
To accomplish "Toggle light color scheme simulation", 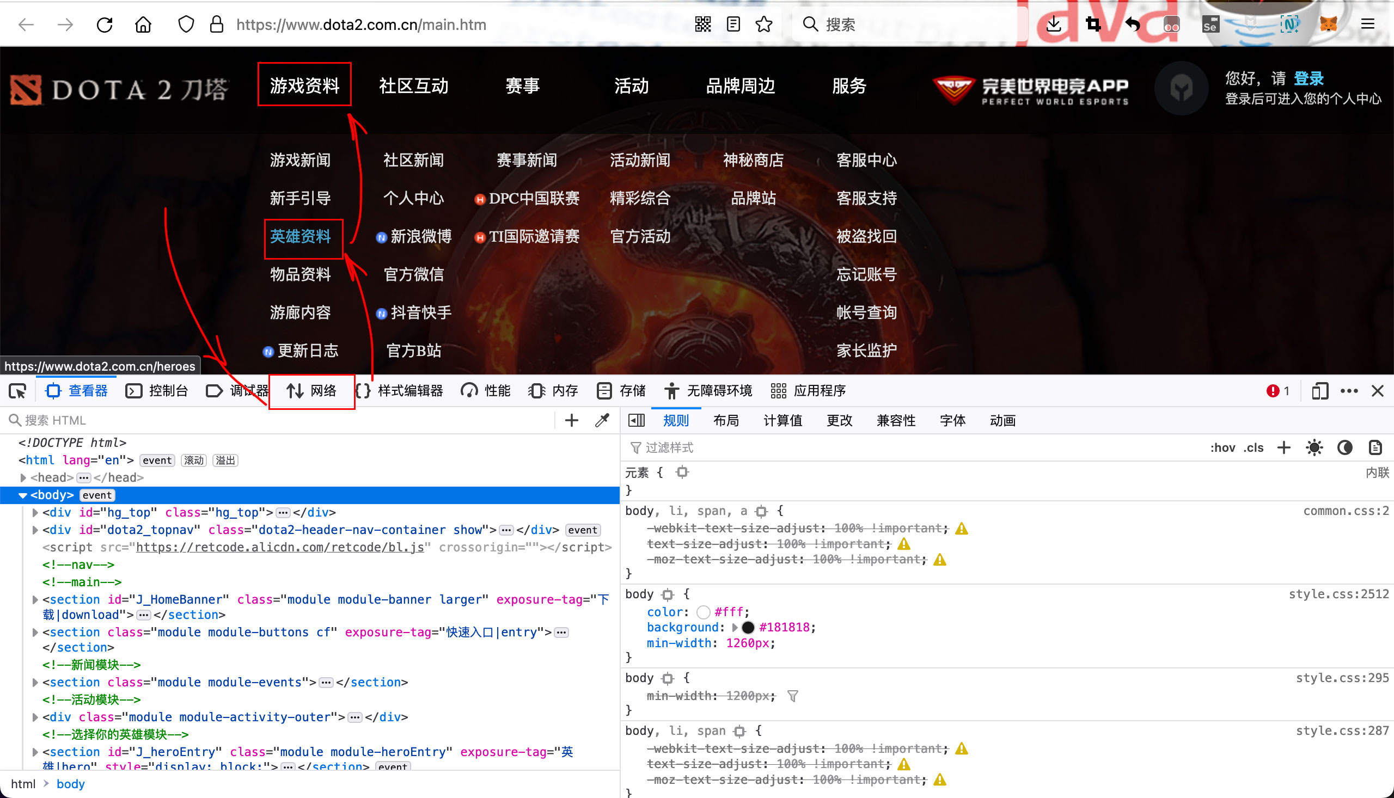I will (1314, 448).
